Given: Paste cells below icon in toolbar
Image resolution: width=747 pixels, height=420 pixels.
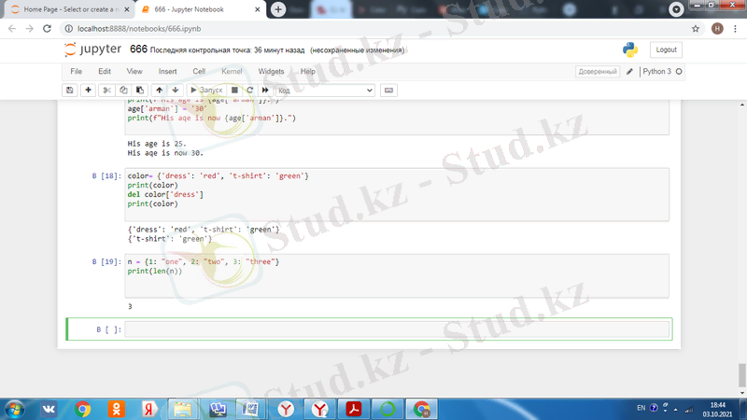Looking at the screenshot, I should click(139, 90).
